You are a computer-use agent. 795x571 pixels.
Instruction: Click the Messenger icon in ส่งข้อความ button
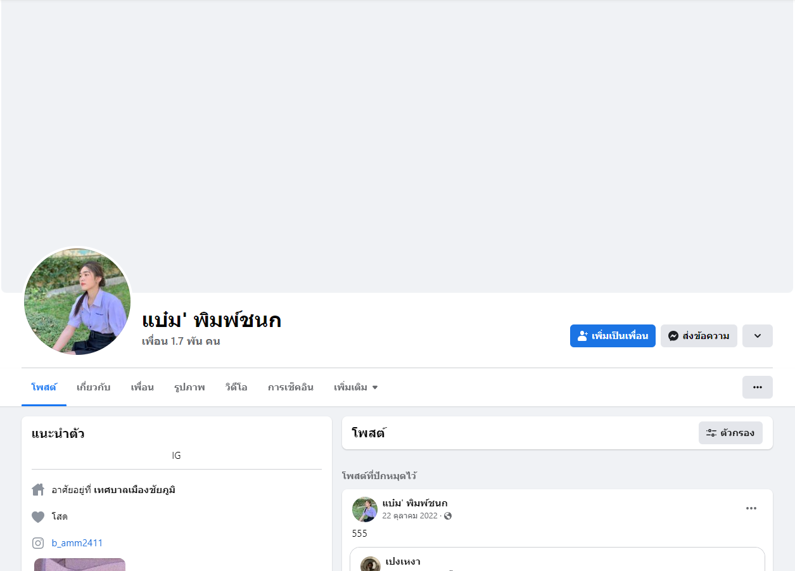673,336
